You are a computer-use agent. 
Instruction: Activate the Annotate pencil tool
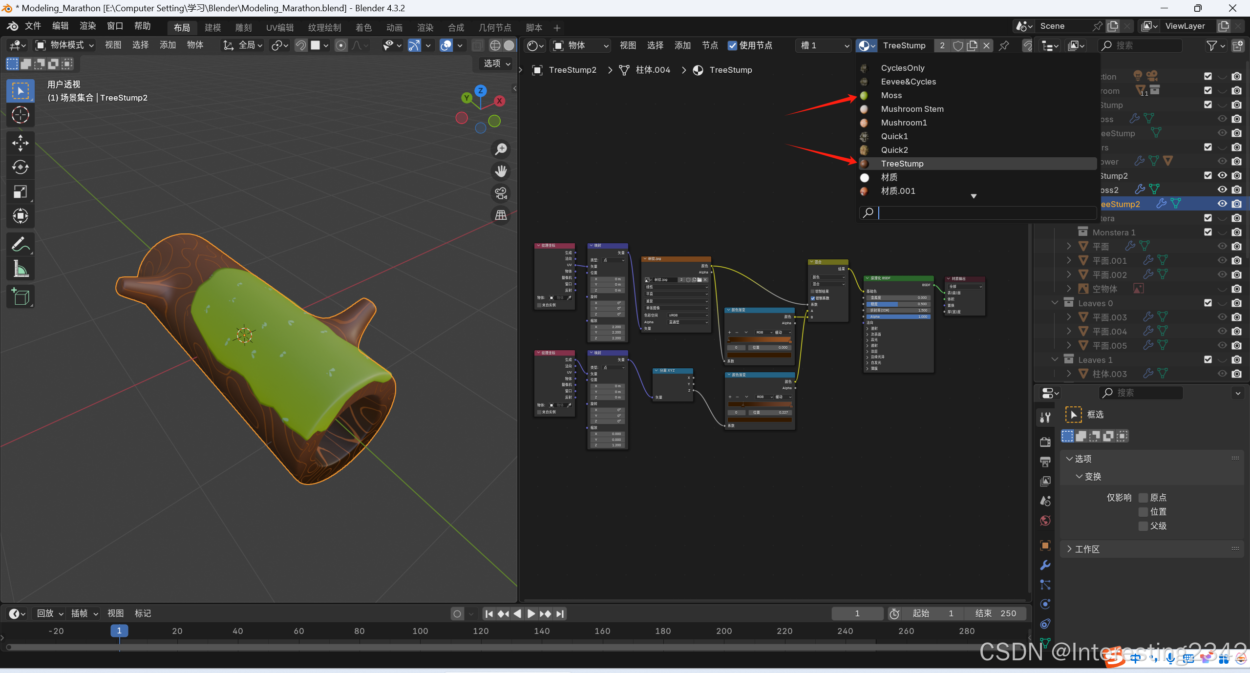coord(20,244)
